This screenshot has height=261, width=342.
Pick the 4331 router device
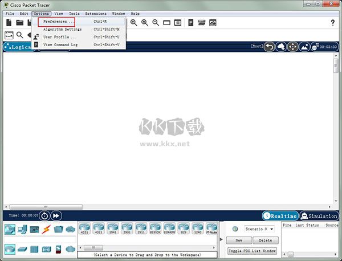click(84, 229)
